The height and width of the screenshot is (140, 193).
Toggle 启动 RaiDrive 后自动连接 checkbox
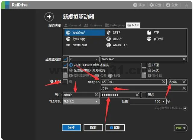click(65, 65)
